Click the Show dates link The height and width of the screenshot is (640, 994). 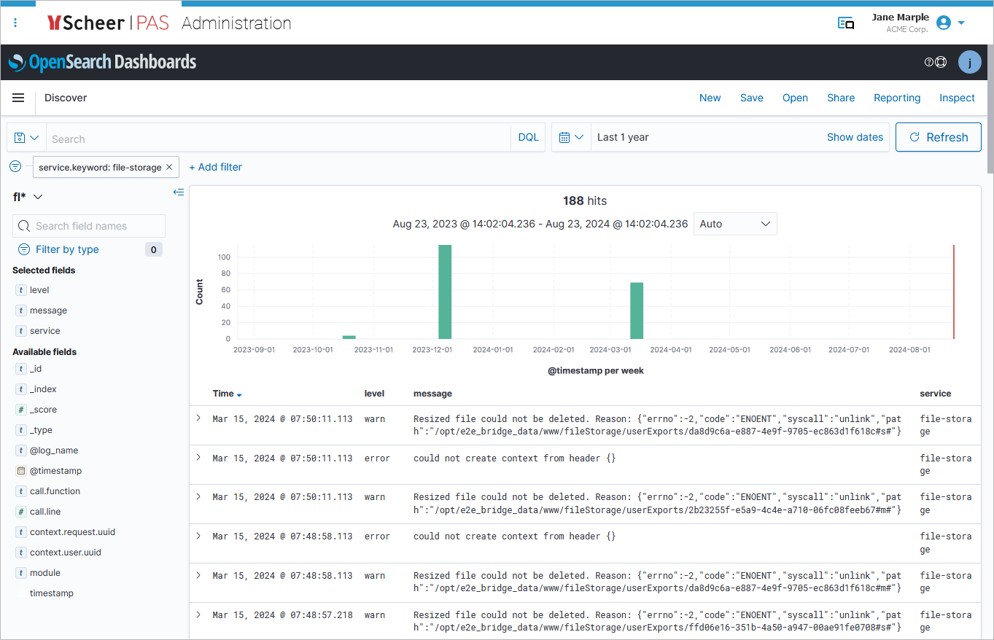855,137
